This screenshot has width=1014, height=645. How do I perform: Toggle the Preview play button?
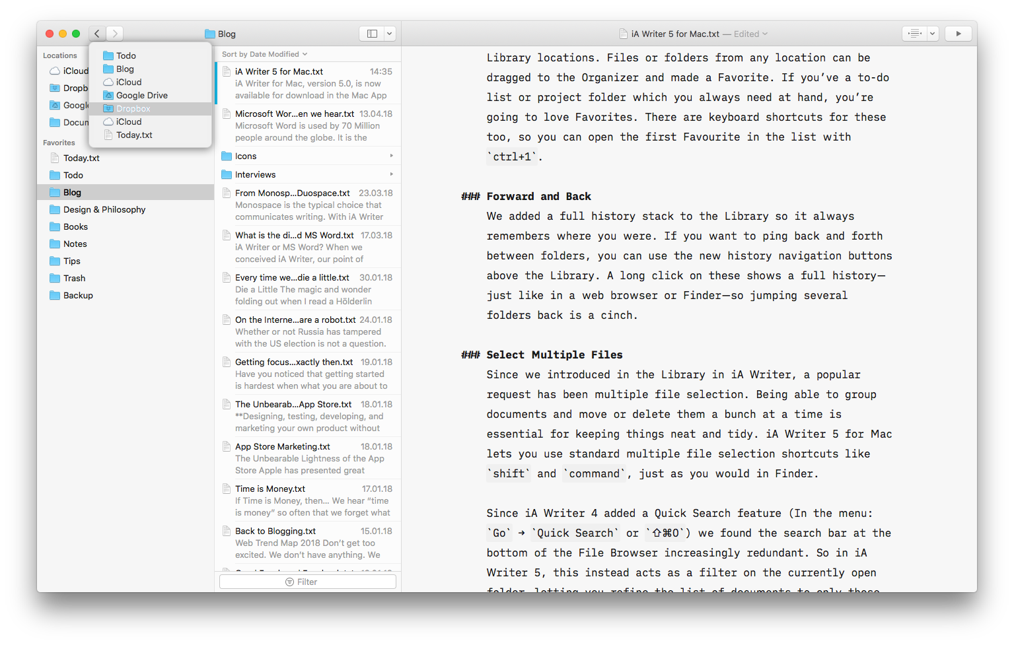pos(958,34)
